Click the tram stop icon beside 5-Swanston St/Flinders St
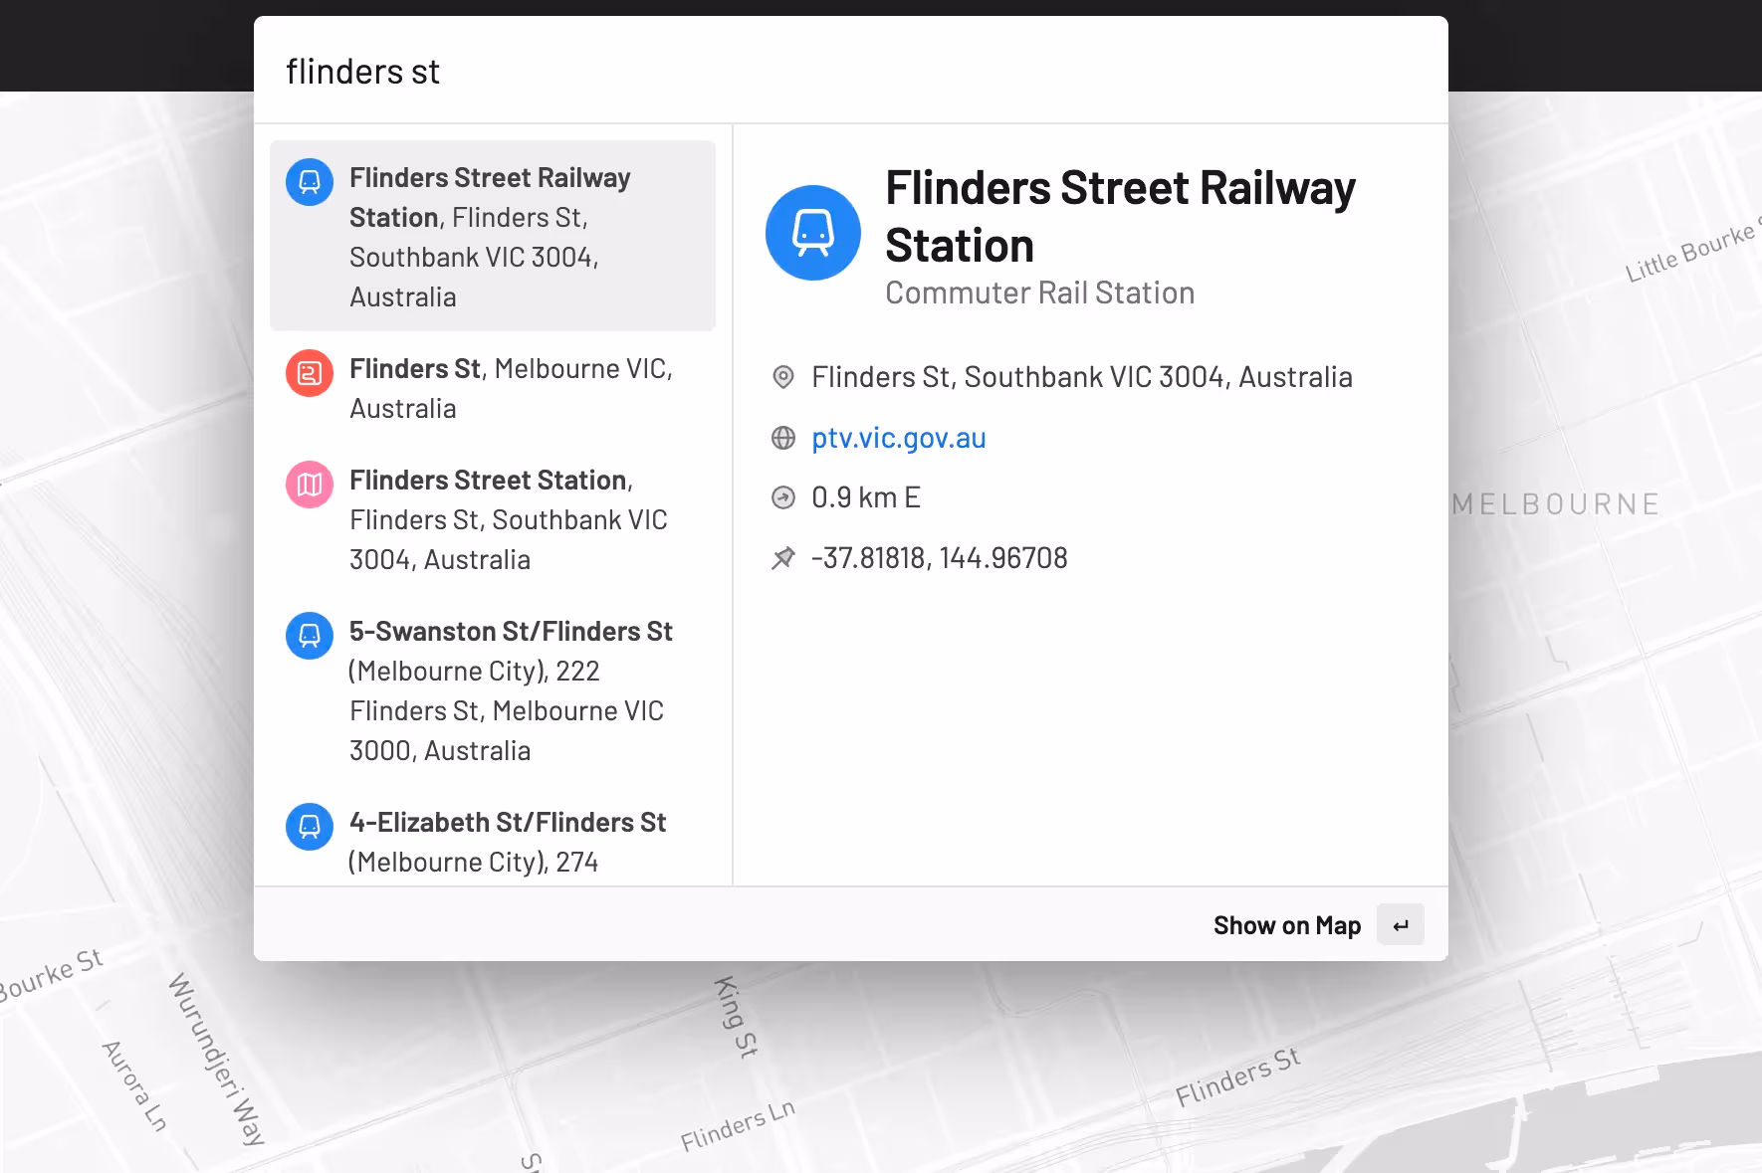 tap(310, 636)
